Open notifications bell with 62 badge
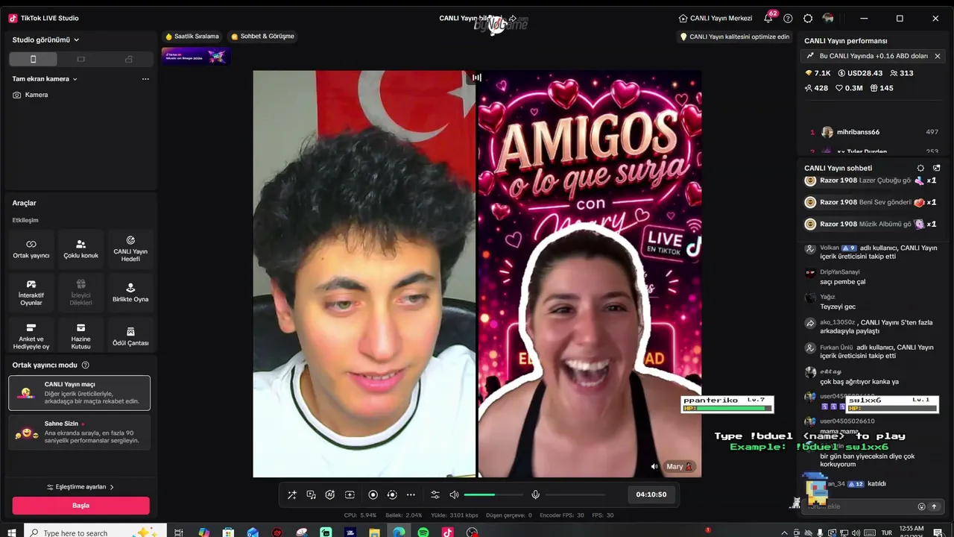The image size is (954, 537). 768,18
